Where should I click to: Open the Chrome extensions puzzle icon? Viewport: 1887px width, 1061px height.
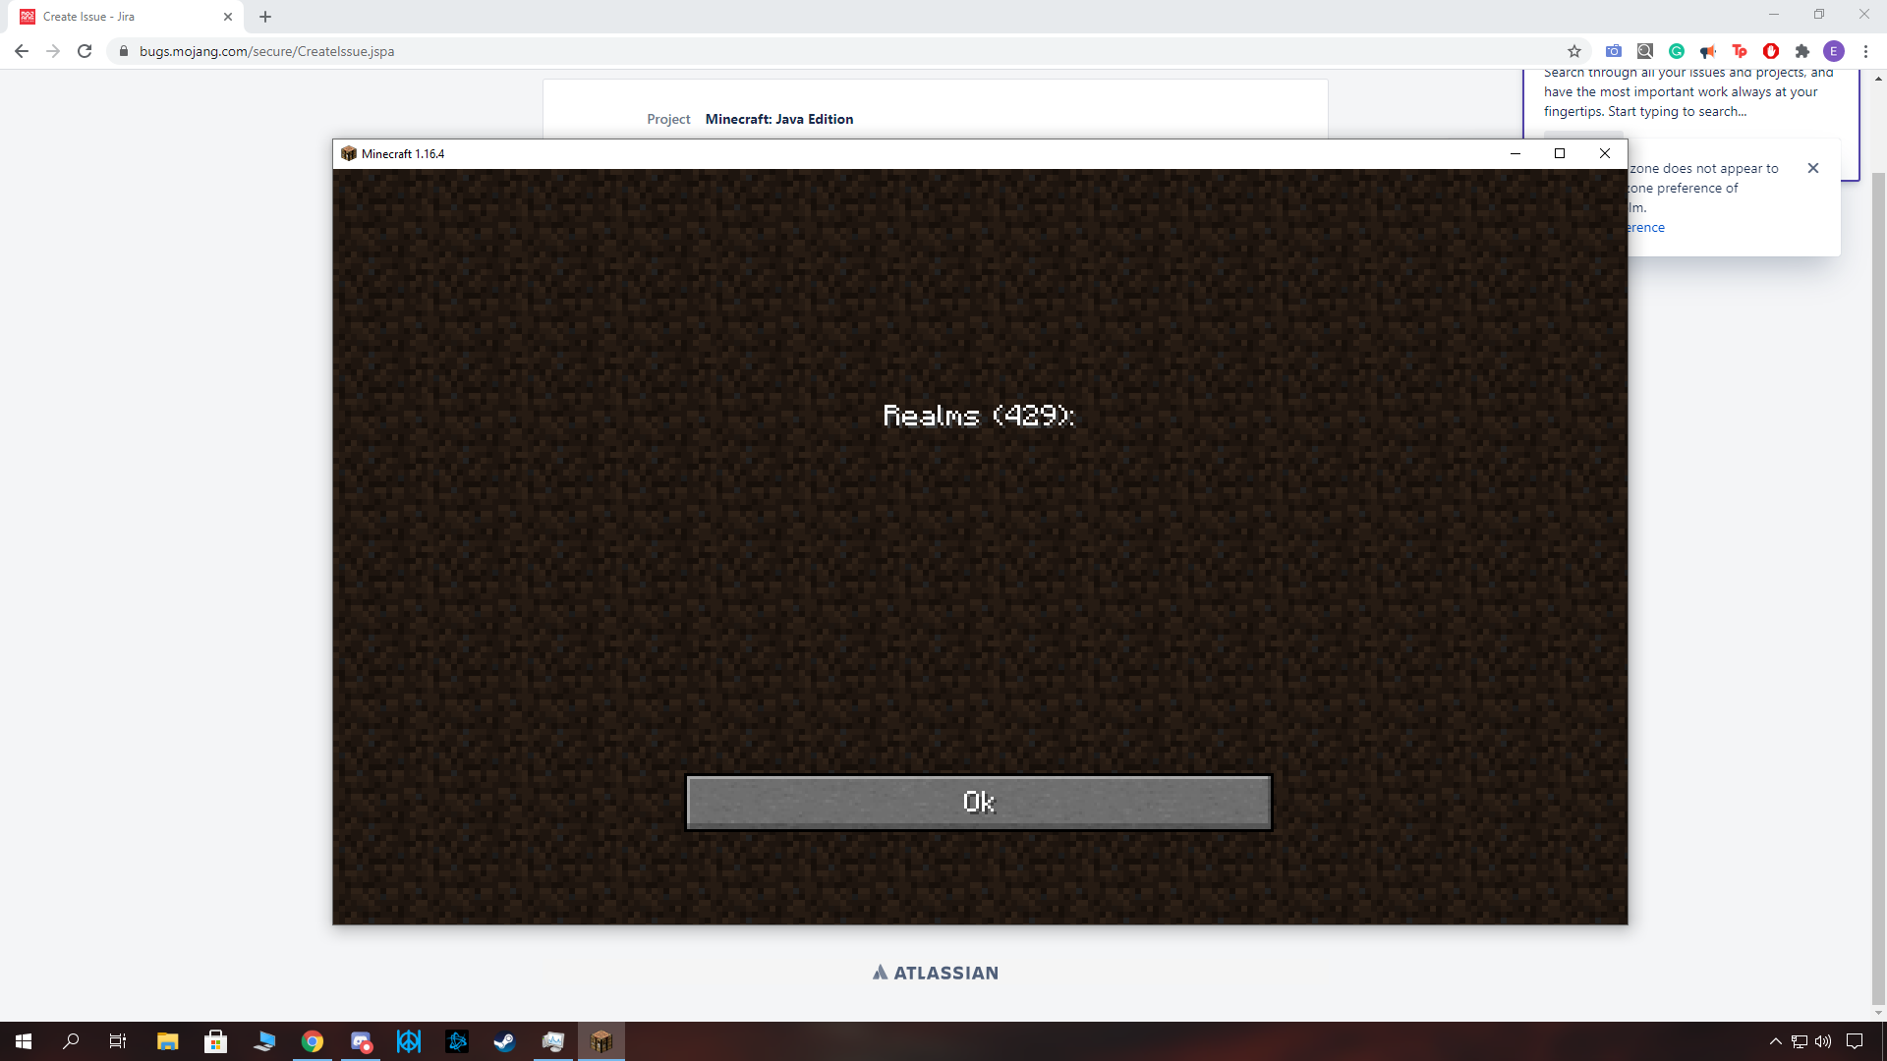tap(1802, 51)
